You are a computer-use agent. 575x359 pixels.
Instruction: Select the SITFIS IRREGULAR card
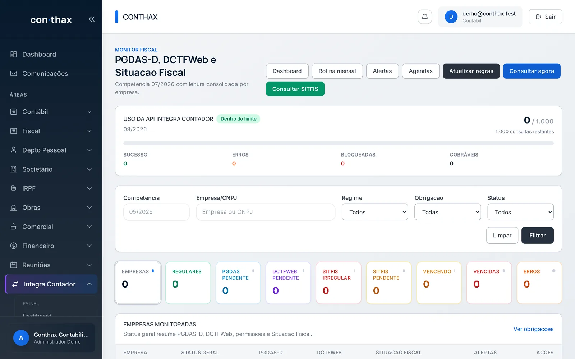(339, 283)
